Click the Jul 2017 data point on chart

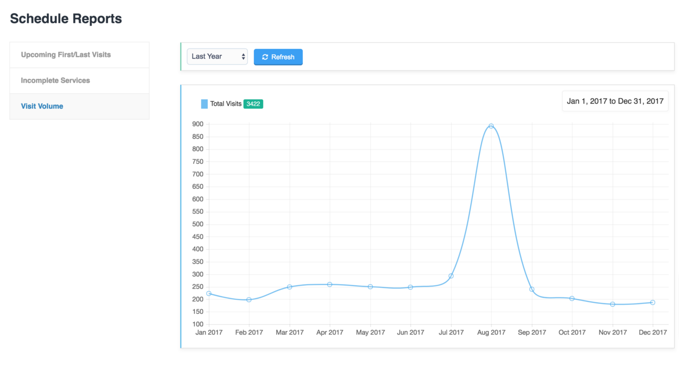(x=451, y=276)
